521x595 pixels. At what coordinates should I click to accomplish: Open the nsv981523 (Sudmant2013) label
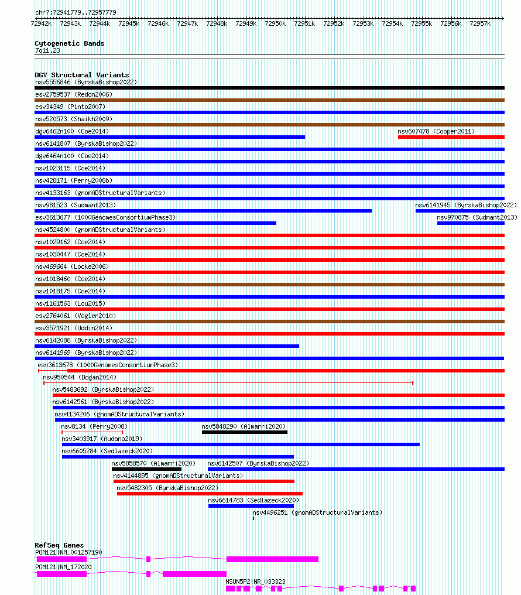pos(76,206)
